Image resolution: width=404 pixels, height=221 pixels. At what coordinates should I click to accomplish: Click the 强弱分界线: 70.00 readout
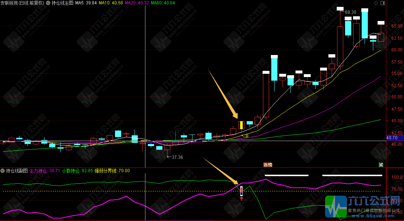point(112,170)
